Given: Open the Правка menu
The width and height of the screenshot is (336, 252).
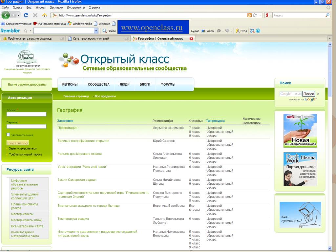Looking at the screenshot, I should pyautogui.click(x=17, y=7).
